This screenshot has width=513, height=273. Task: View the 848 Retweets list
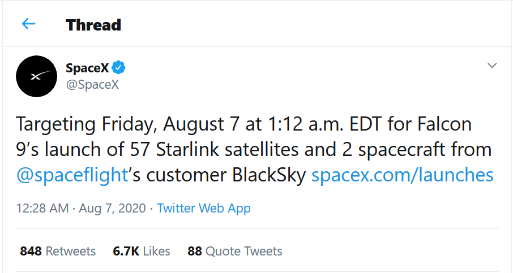[x=58, y=251]
